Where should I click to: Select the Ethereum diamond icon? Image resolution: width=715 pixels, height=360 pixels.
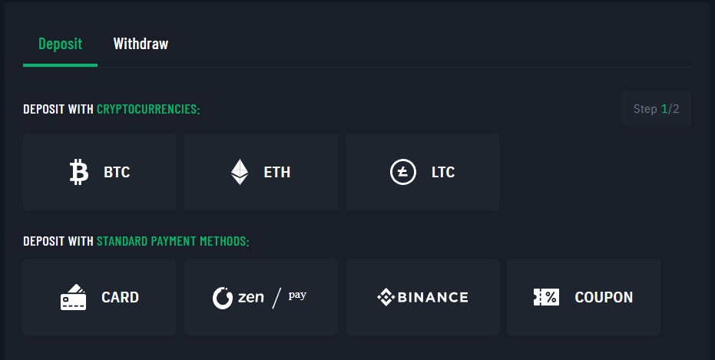(240, 172)
